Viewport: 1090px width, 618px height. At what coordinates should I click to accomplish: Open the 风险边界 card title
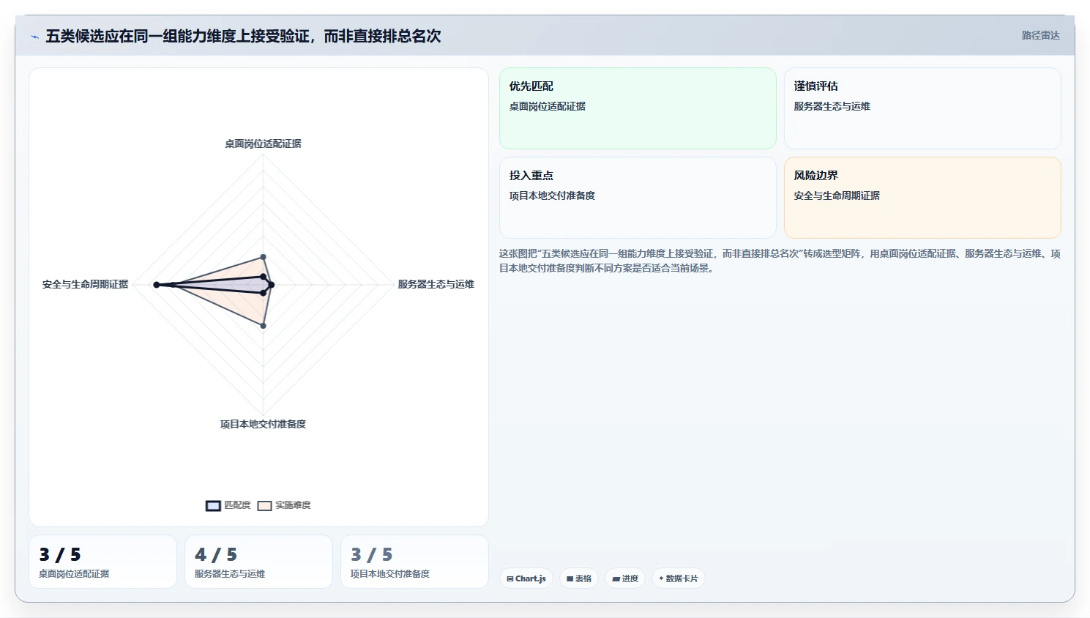point(815,175)
